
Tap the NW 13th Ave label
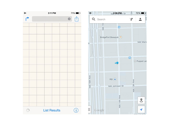tap(133, 86)
